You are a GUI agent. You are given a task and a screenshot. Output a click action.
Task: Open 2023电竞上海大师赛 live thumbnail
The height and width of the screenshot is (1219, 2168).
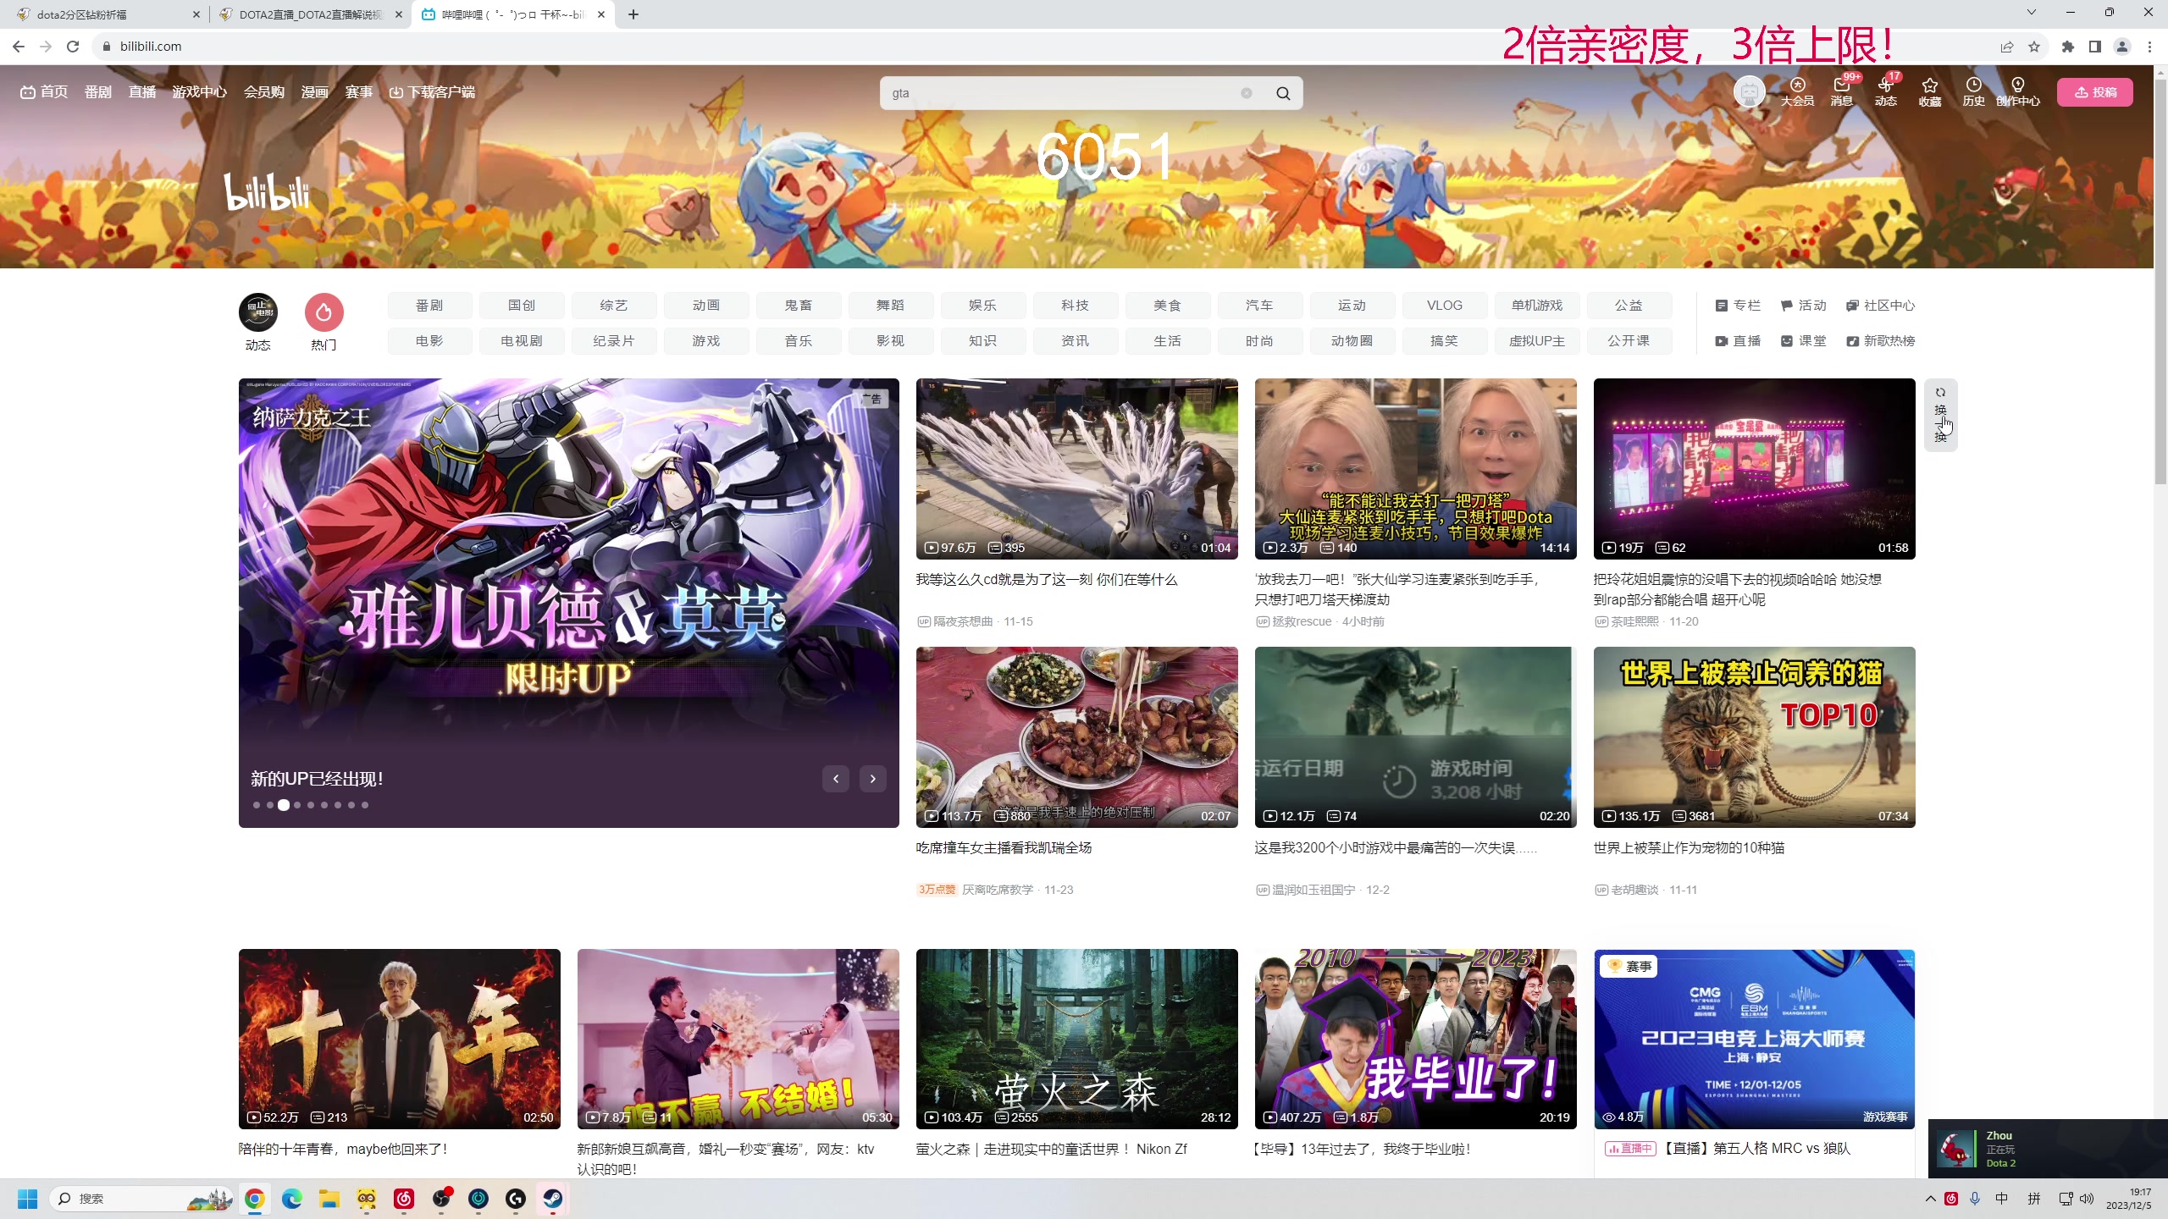[1755, 1039]
